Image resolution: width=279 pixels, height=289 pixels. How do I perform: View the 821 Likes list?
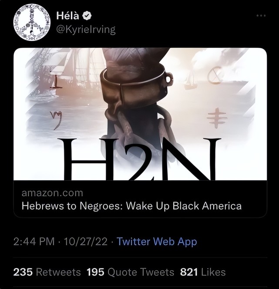(x=203, y=272)
